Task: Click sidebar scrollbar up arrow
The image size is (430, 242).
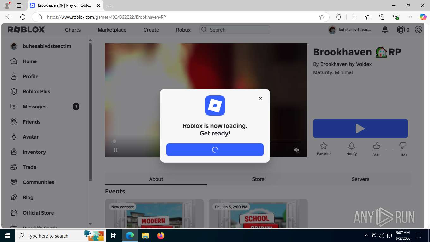Action: click(90, 40)
